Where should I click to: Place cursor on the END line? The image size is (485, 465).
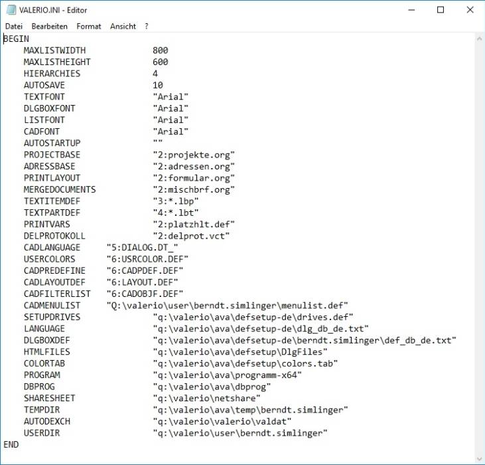11,444
